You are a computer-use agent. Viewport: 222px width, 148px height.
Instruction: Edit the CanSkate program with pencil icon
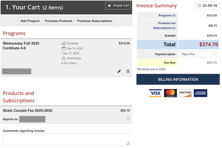(119, 71)
